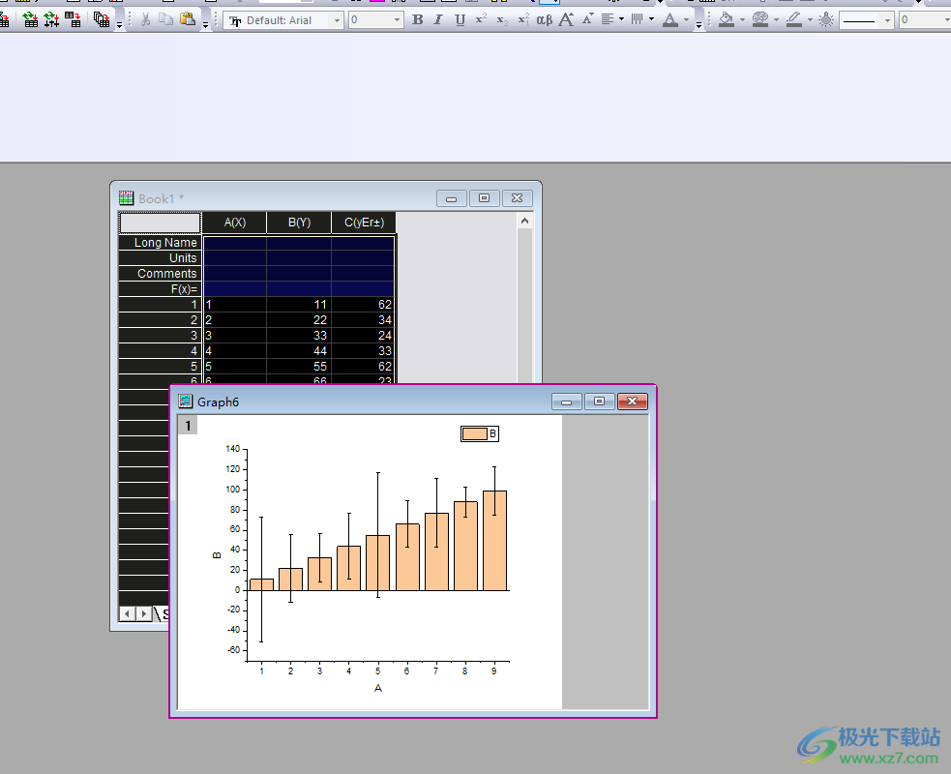Expand the alignment options arrow
The image size is (951, 774).
[x=621, y=19]
